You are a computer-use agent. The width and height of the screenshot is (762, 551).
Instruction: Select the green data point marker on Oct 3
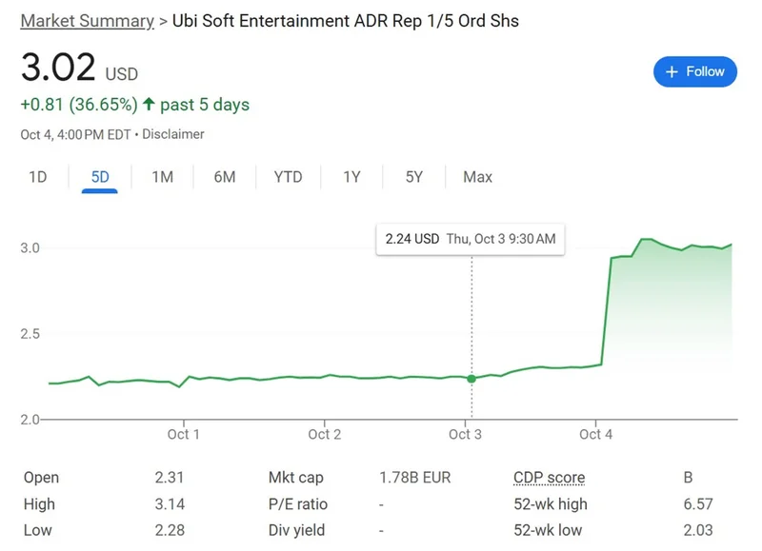pyautogui.click(x=471, y=378)
